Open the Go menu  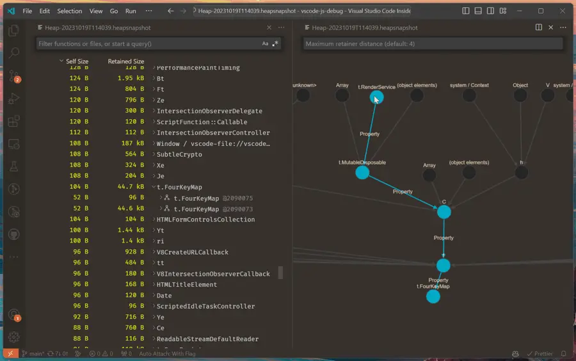(114, 11)
